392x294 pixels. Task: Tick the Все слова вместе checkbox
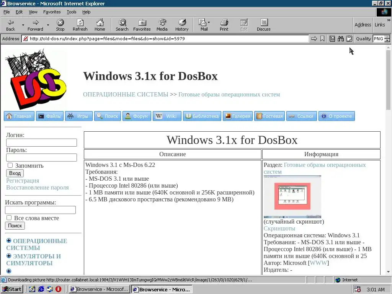point(9,218)
